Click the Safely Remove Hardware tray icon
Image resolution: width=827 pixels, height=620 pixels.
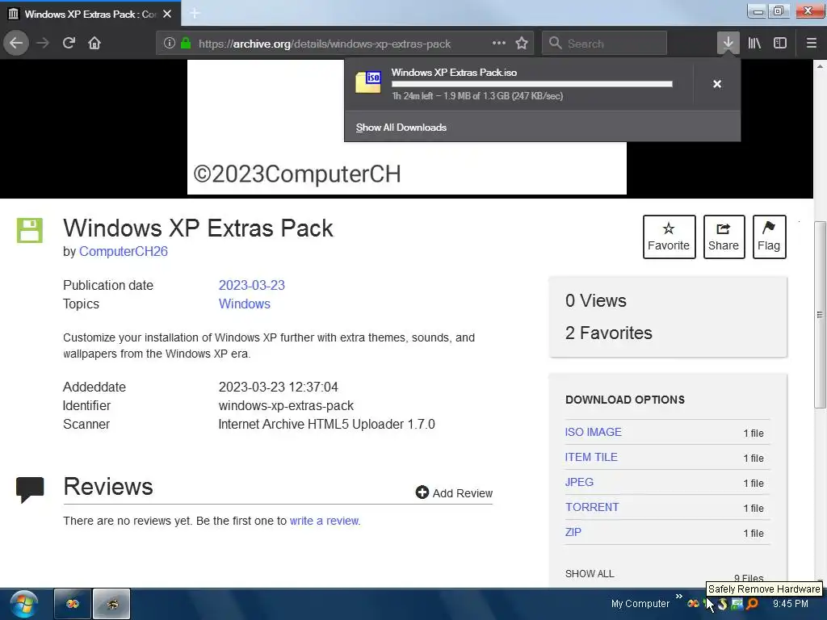pyautogui.click(x=707, y=604)
